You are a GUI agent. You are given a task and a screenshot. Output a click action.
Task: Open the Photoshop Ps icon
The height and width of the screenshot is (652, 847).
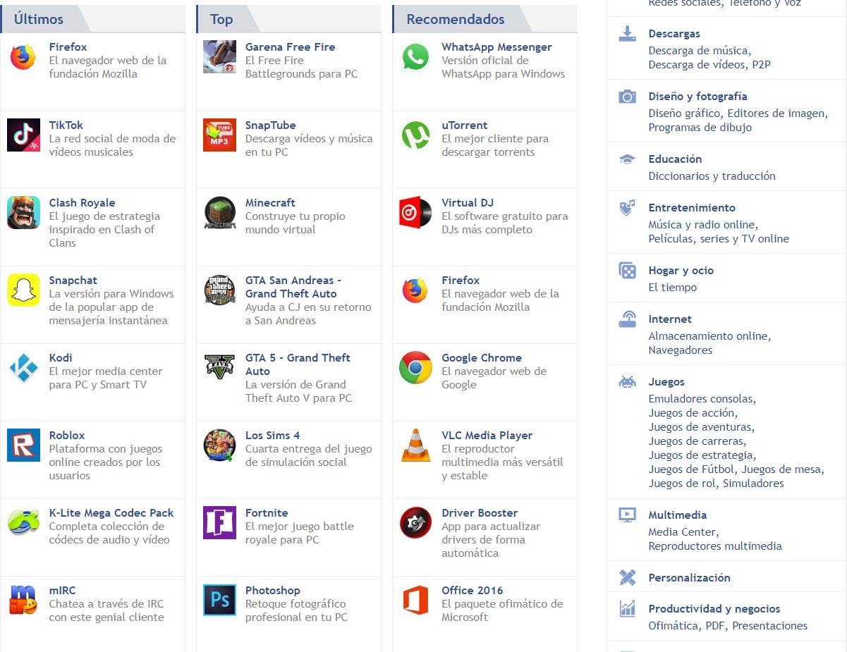219,601
